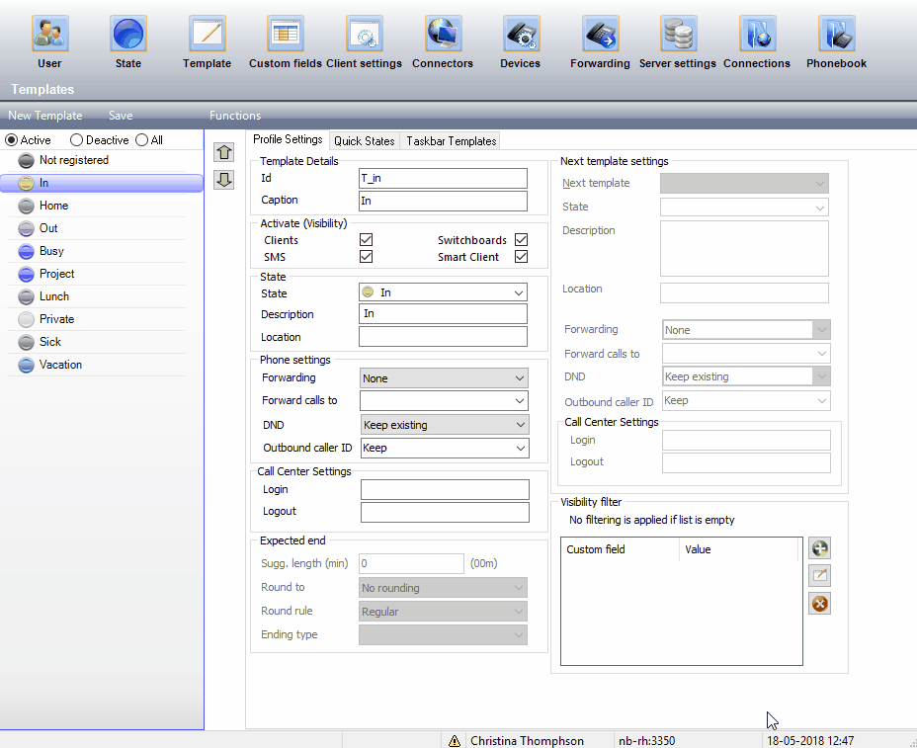Image resolution: width=917 pixels, height=748 pixels.
Task: Open the Devices icon
Action: (x=521, y=34)
